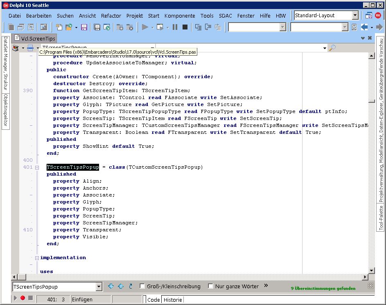This screenshot has height=305, width=386.
Task: Click the horizontal scrollbar right arrow
Action: click(365, 277)
